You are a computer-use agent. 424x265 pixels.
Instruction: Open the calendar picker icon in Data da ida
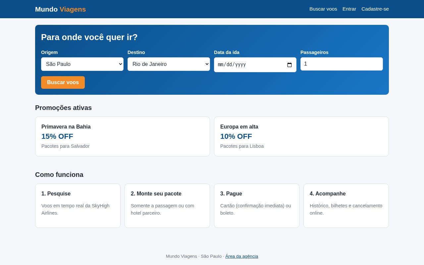[x=290, y=65]
